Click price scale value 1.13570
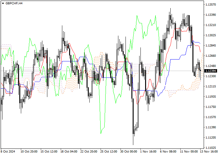This screenshot has height=155, width=218. (x=211, y=5)
